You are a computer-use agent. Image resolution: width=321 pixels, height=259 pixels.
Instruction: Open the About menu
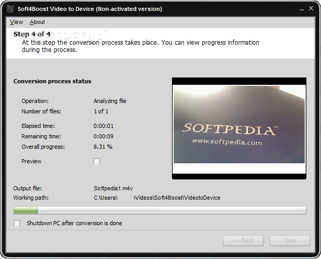tap(38, 22)
